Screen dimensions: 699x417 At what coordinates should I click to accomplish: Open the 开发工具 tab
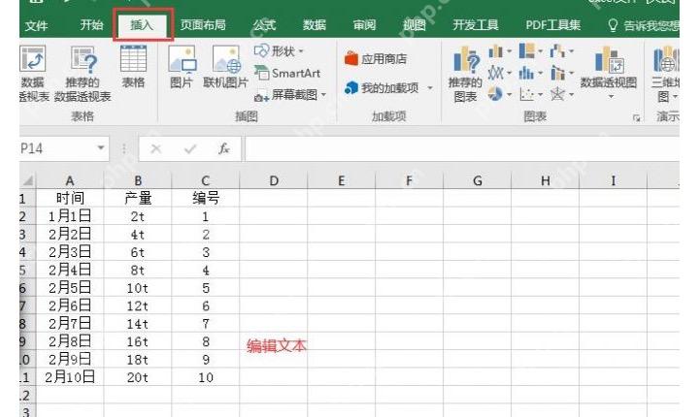[x=476, y=24]
